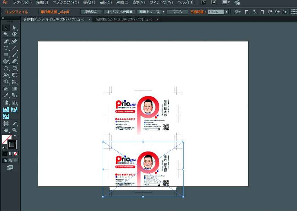This screenshot has width=297, height=211.
Task: Set the color to None
Action: pyautogui.click(x=16, y=154)
